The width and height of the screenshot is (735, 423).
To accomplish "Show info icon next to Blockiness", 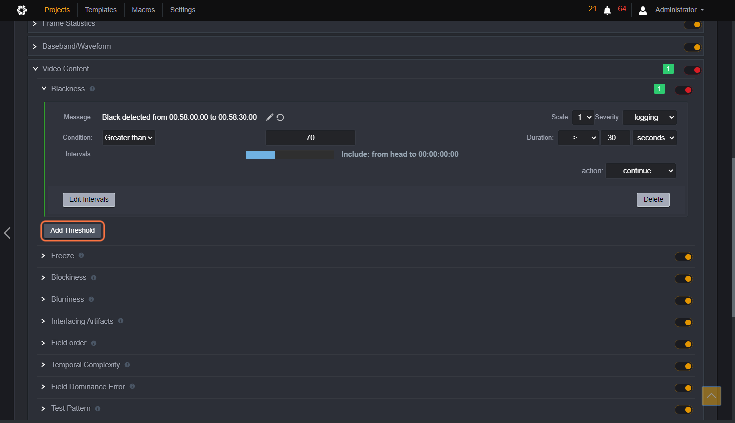I will click(x=94, y=278).
